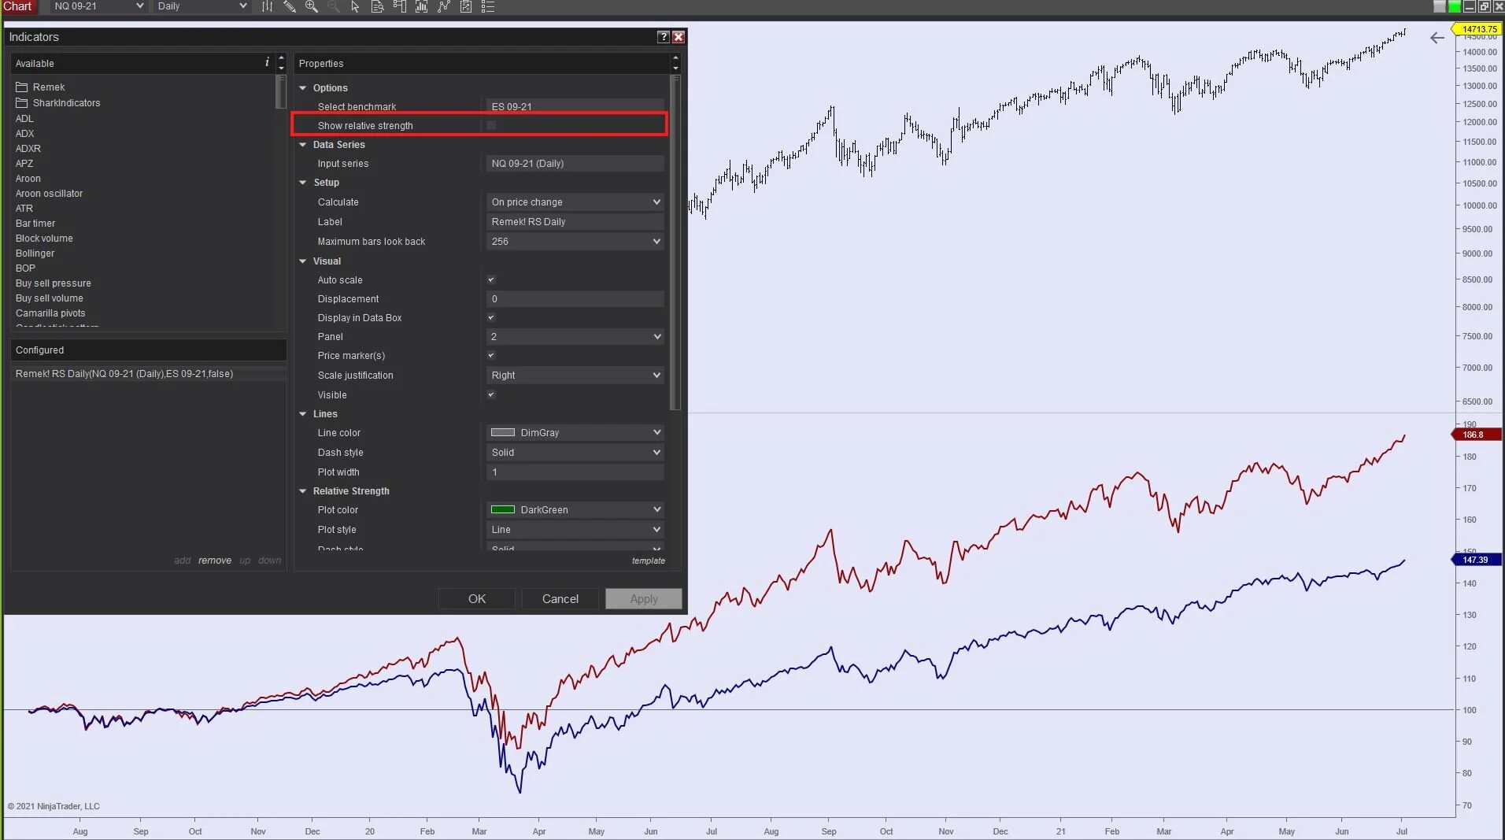Viewport: 1505px width, 840px height.
Task: Click the back arrow on the chart
Action: coord(1437,38)
